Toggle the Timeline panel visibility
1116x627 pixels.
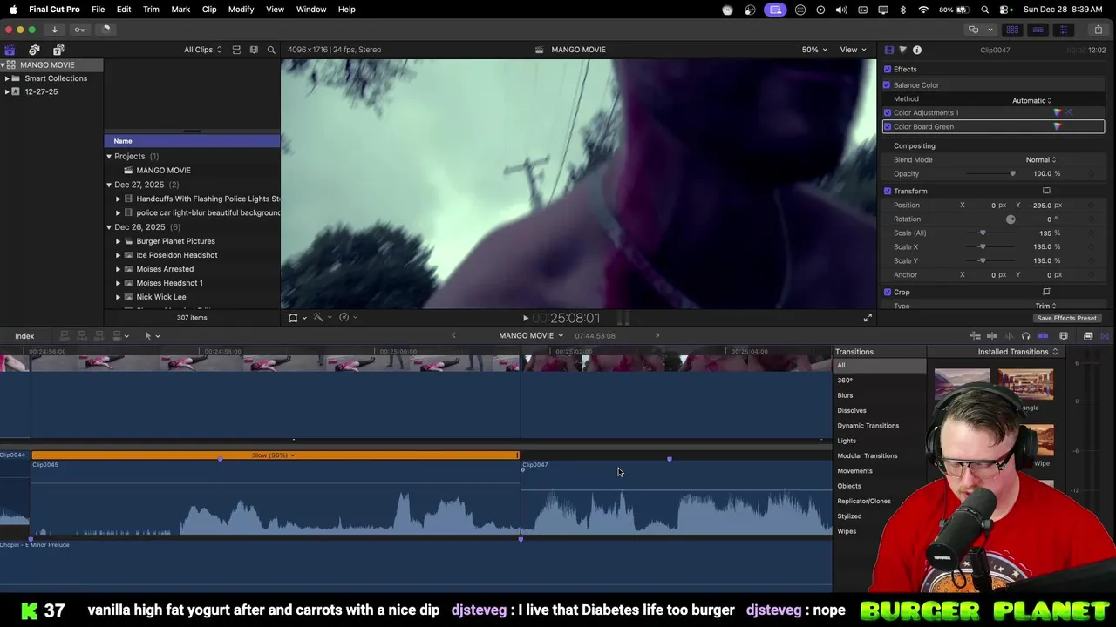[x=1038, y=30]
